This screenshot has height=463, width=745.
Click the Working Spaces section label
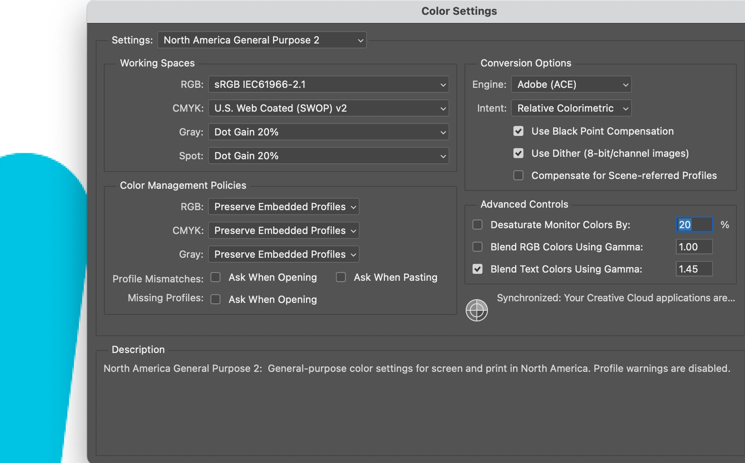(x=157, y=63)
